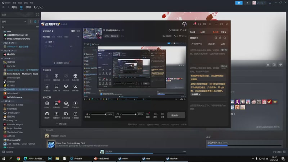Open Steam menu in top menu bar
288x162 pixels.
click(6, 3)
